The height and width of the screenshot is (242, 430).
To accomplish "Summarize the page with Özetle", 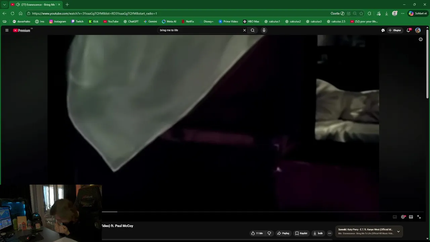I will pyautogui.click(x=338, y=13).
